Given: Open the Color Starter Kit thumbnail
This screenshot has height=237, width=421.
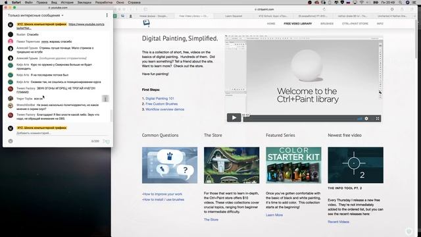Looking at the screenshot, I should tap(293, 165).
